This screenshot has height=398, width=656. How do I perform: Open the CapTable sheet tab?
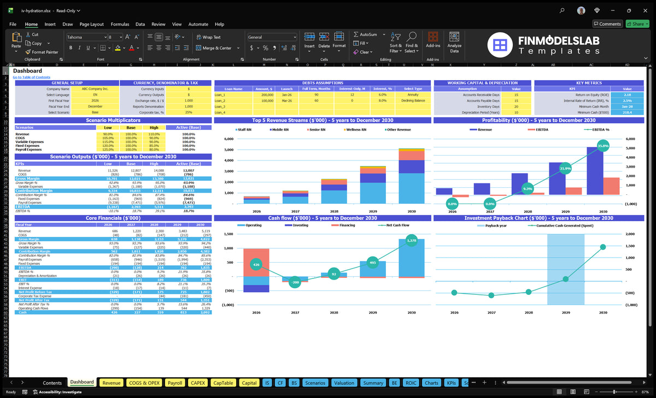(x=223, y=383)
